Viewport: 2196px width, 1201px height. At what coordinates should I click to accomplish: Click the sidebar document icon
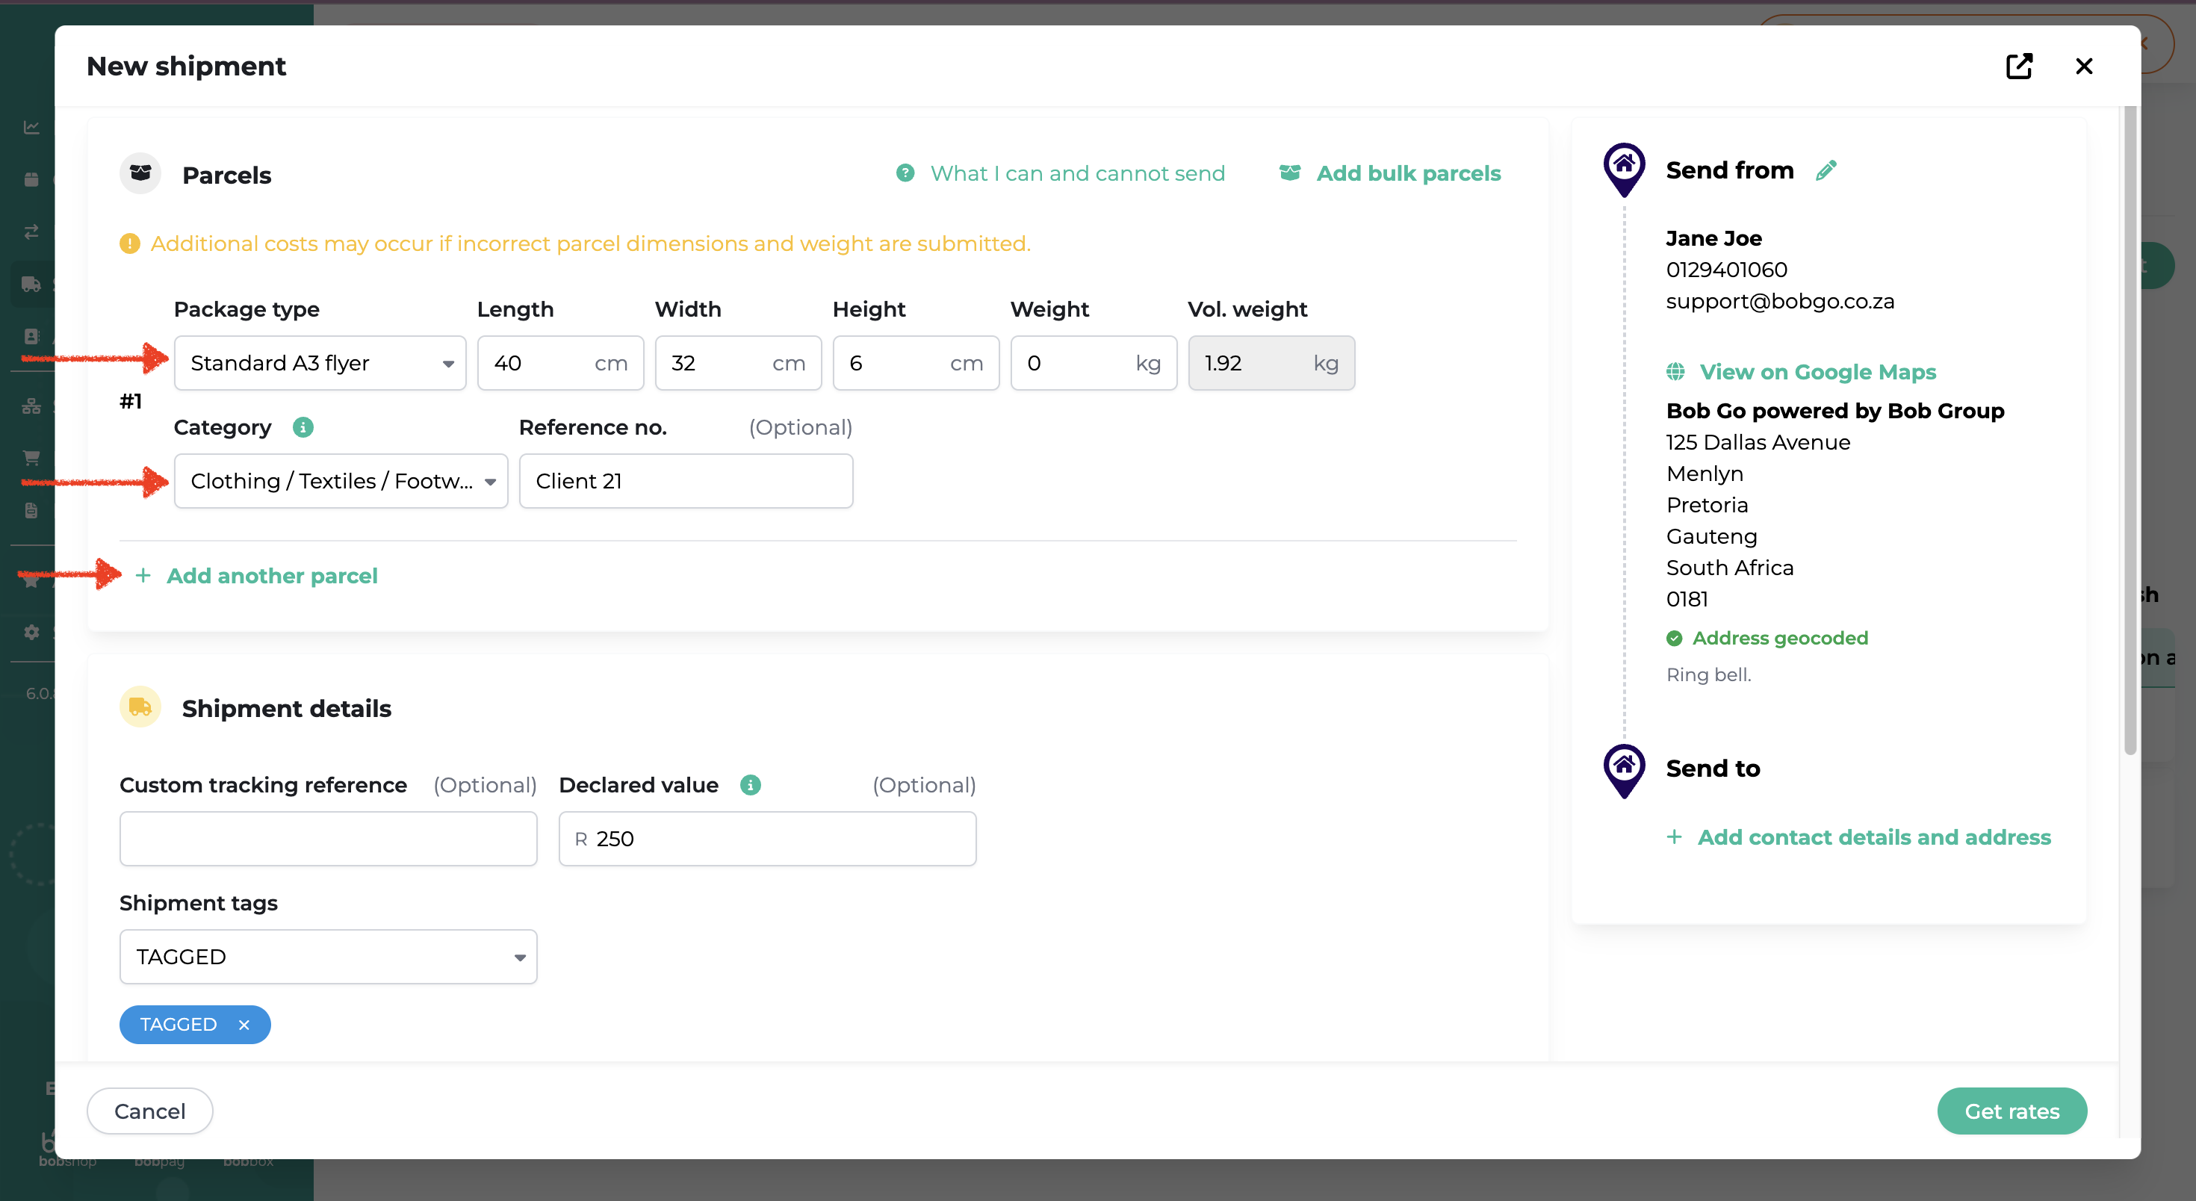tap(31, 509)
